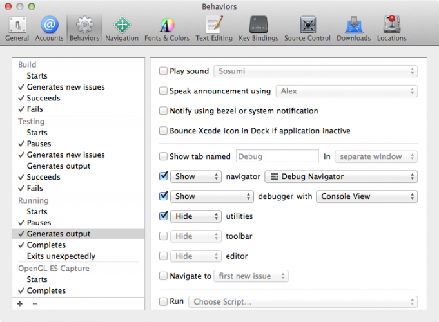
Task: Select Exits unexpectedly behavior
Action: coord(79,256)
